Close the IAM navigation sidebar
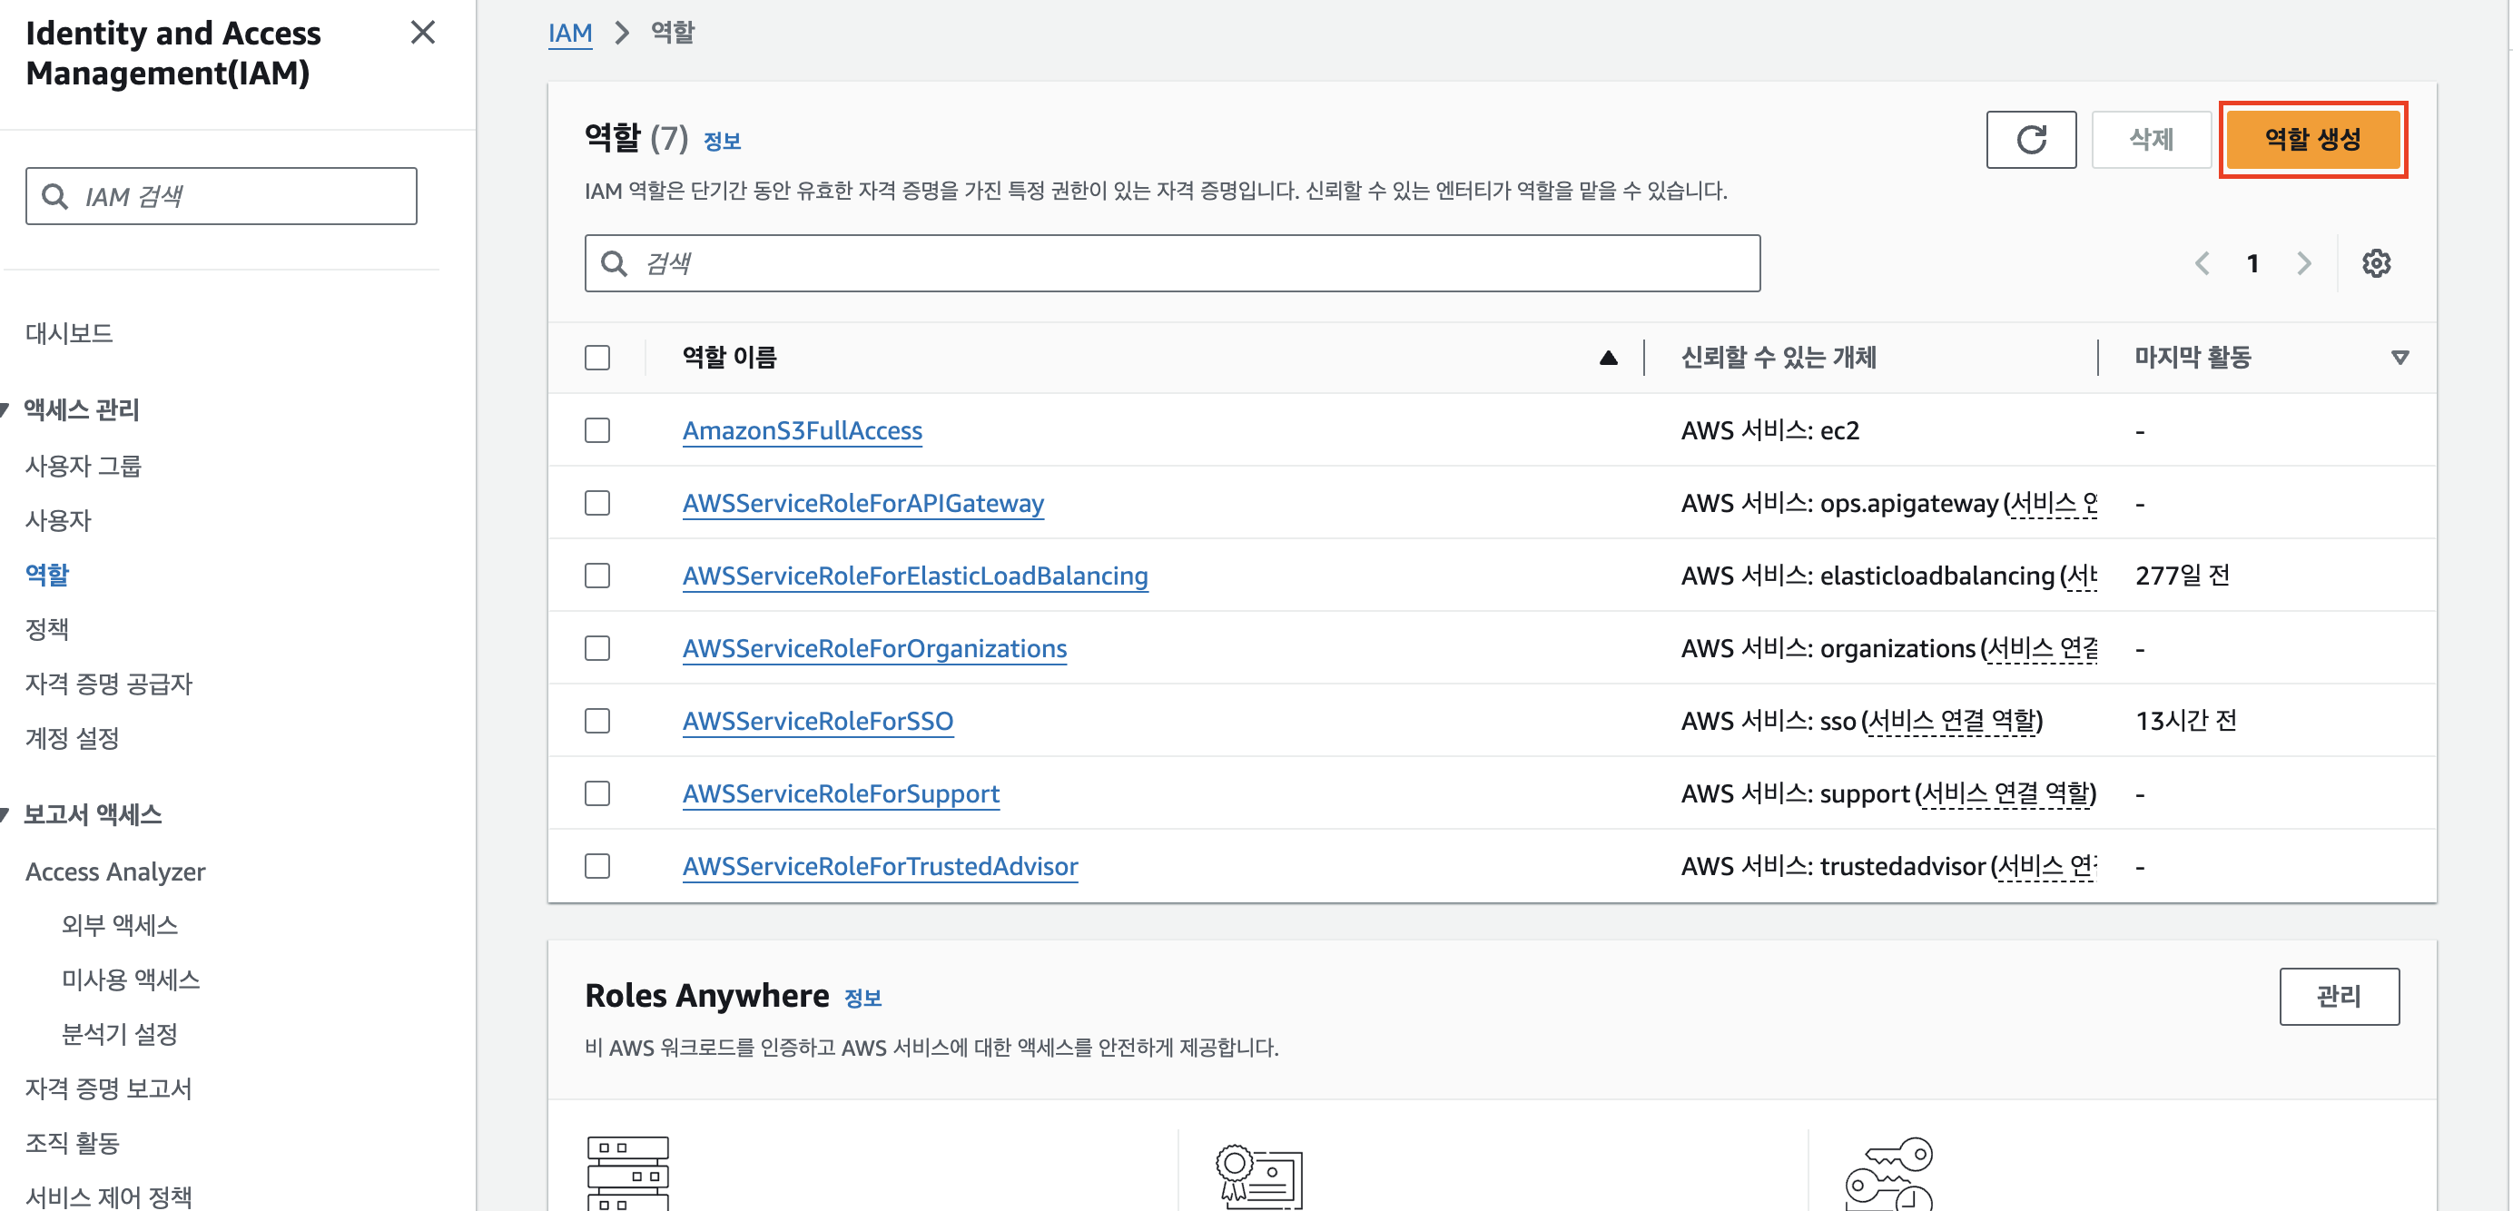The height and width of the screenshot is (1211, 2513). point(422,34)
